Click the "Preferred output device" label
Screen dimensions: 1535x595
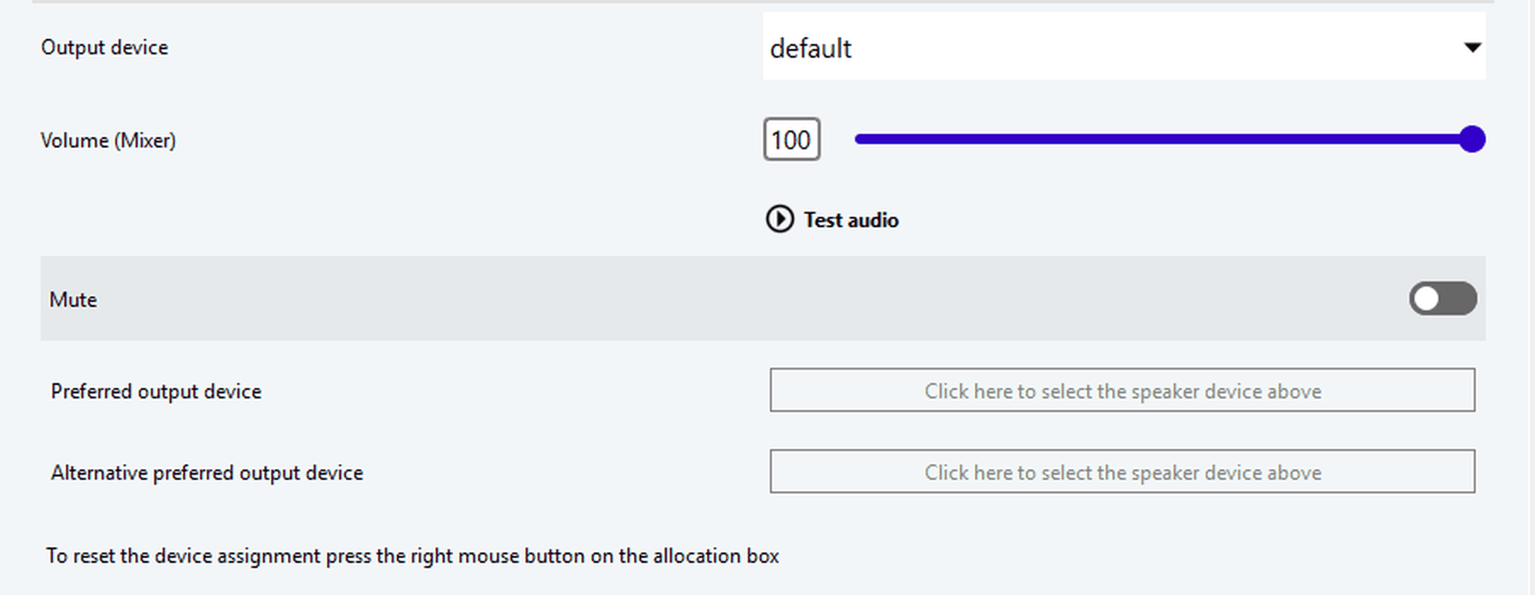[x=156, y=391]
